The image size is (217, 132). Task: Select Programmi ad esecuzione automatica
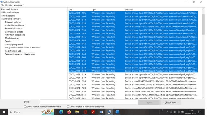pyautogui.click(x=23, y=48)
